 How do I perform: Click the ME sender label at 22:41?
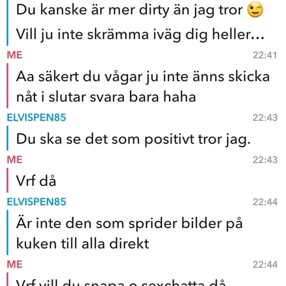14,55
